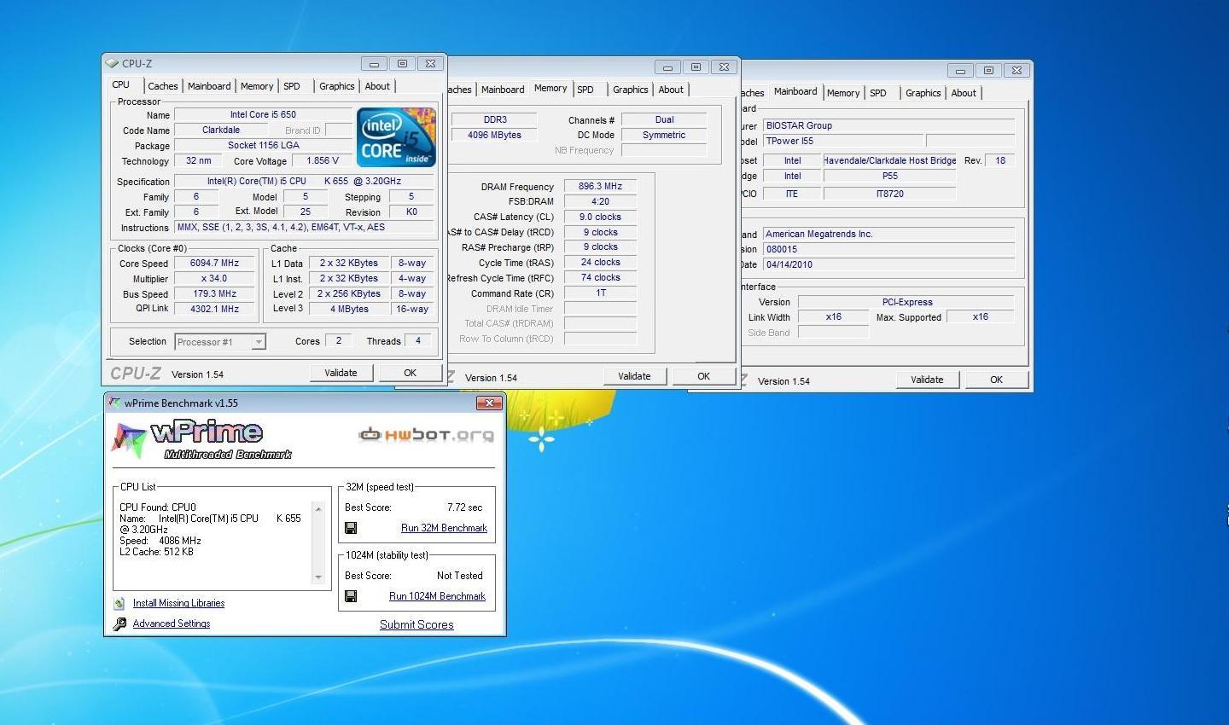
Task: Click Validate in the Mainboard window
Action: 927,380
